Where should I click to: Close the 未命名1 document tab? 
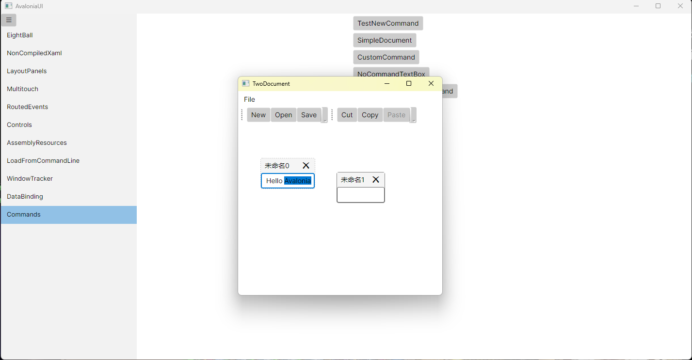point(376,180)
